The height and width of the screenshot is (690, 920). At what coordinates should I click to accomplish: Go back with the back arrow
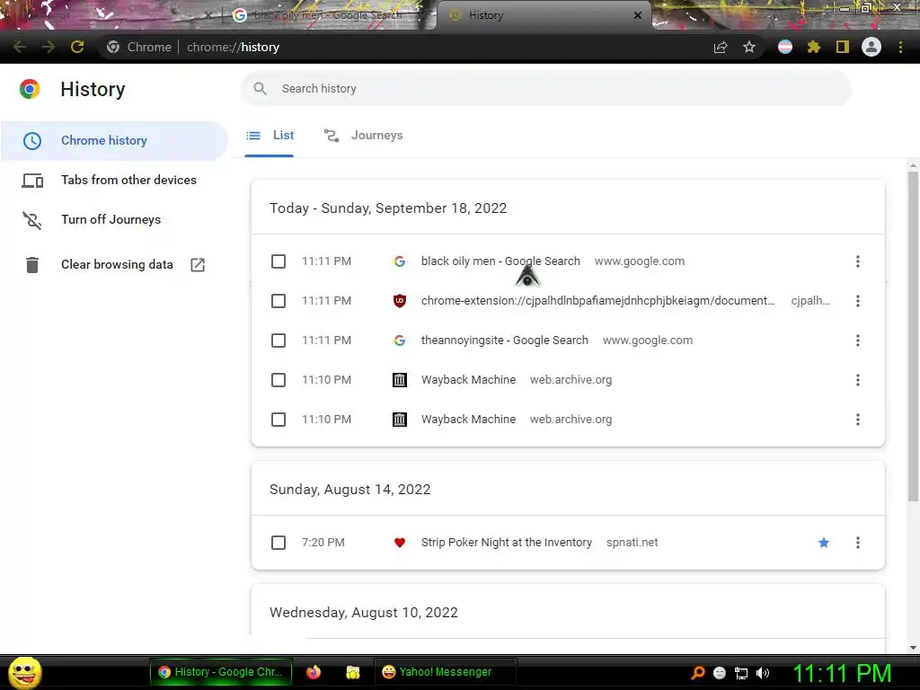(x=20, y=47)
